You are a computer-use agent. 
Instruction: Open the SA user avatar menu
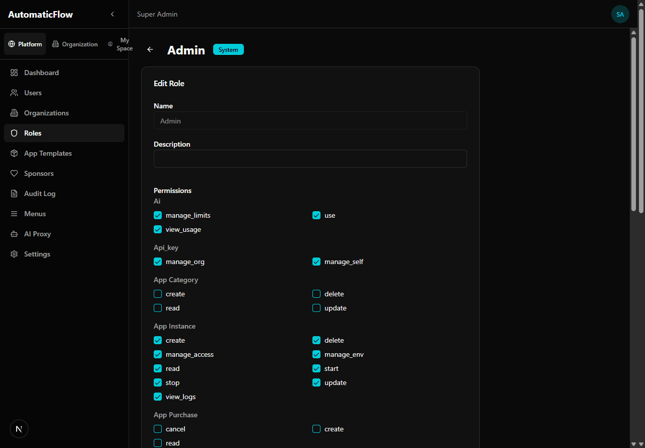[x=620, y=14]
